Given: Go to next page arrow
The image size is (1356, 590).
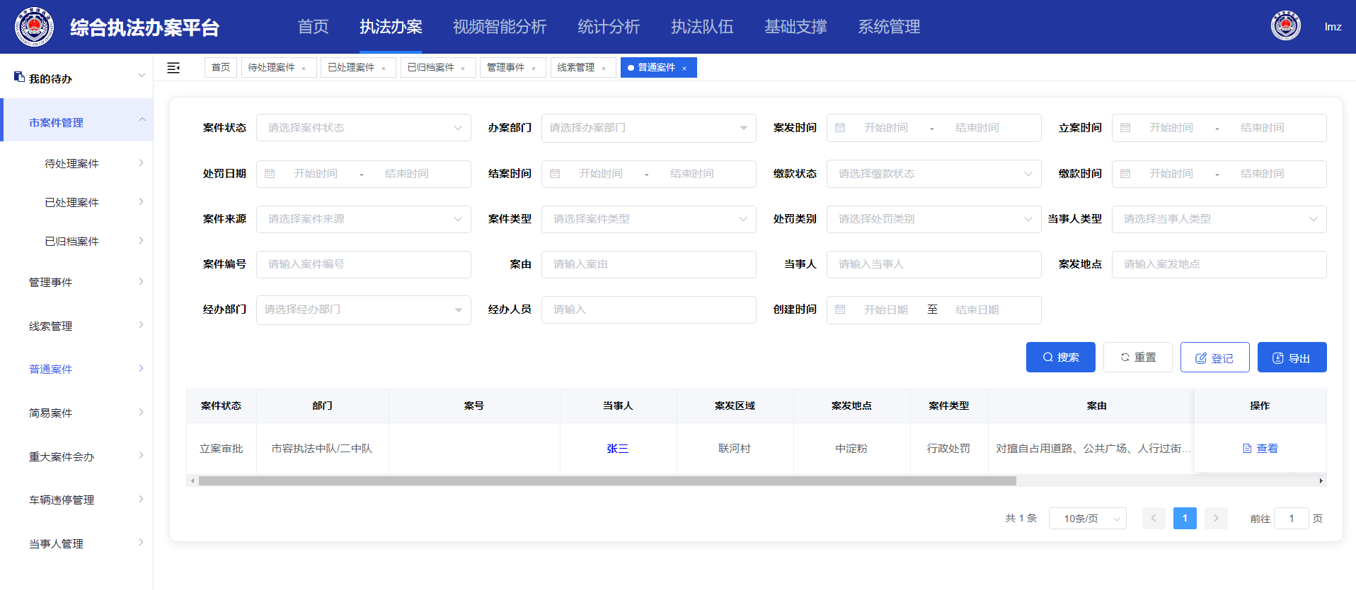Looking at the screenshot, I should (x=1216, y=518).
